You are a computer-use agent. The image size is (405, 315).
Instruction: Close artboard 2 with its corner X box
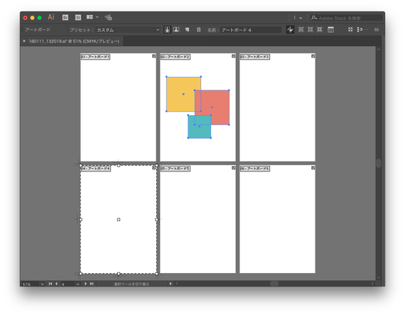point(233,56)
